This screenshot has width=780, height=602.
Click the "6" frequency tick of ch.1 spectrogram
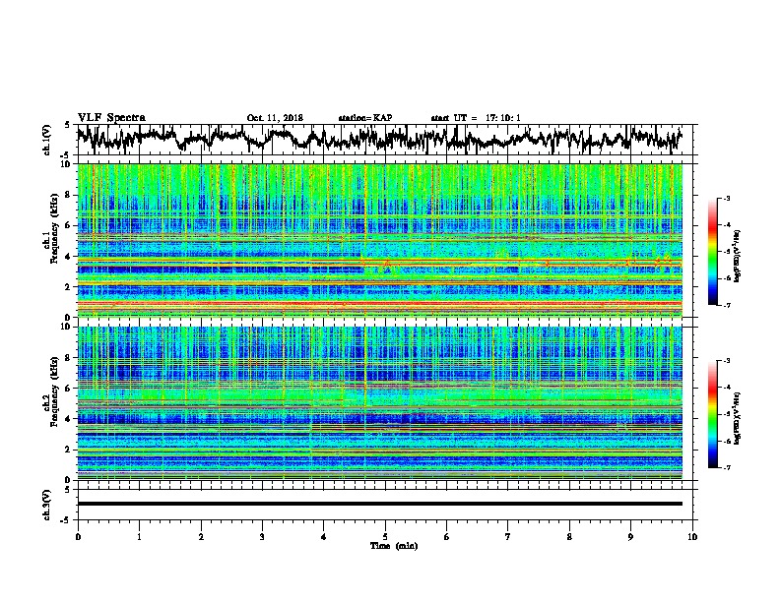69,225
